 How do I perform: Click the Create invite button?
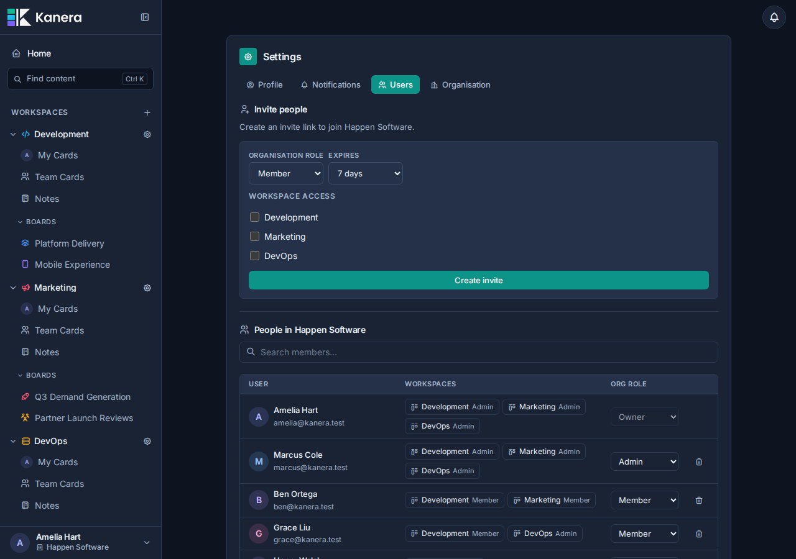click(x=479, y=280)
